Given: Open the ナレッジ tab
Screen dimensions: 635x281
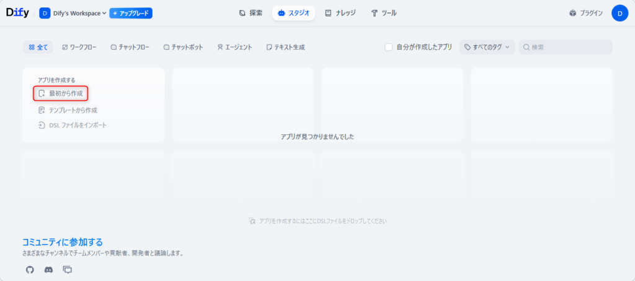Looking at the screenshot, I should click(x=340, y=13).
